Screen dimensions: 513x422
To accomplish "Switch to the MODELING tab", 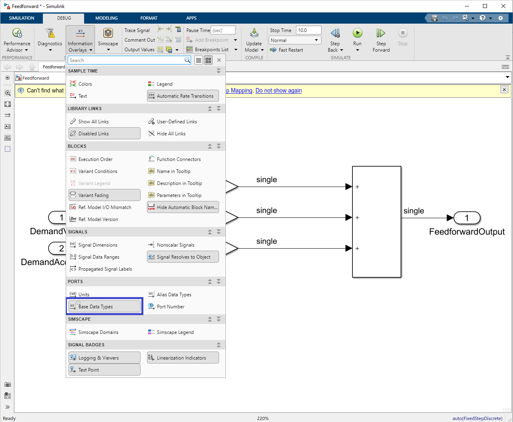I will click(x=106, y=18).
